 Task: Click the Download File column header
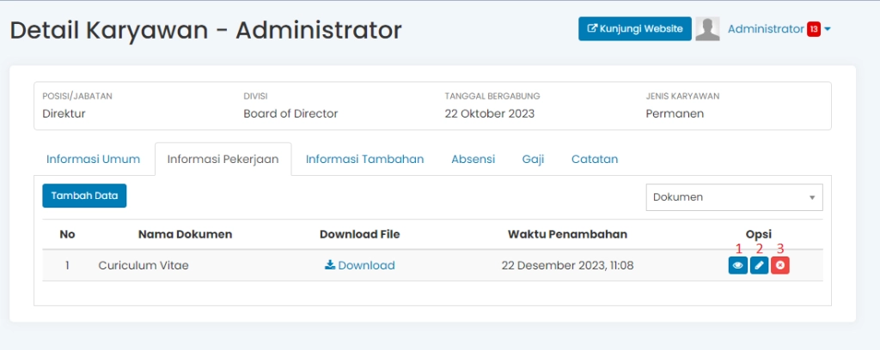[x=359, y=234]
